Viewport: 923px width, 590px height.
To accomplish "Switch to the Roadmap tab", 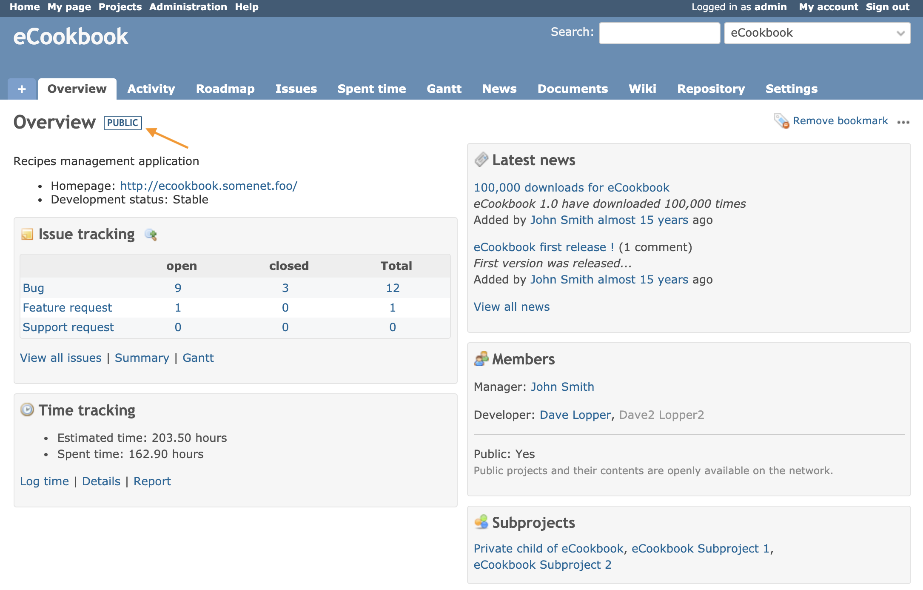I will (x=225, y=89).
